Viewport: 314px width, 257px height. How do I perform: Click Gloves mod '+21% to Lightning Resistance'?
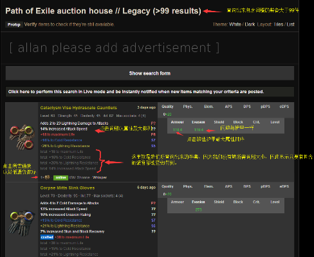pos(65,226)
